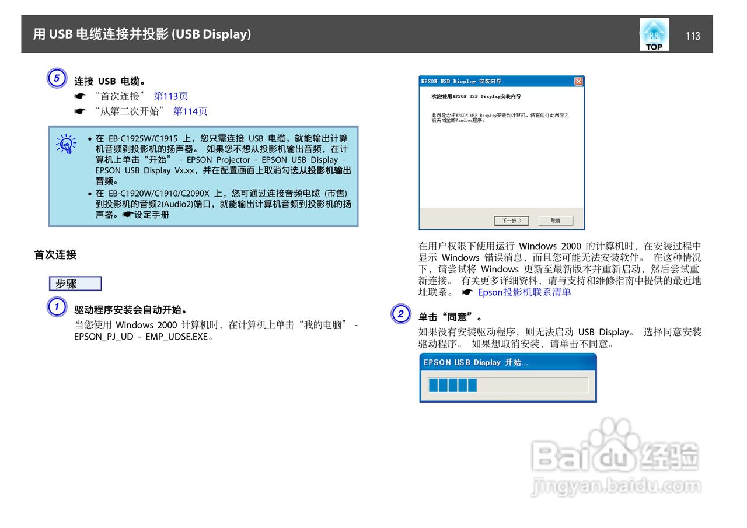Click the pointing-hand icon beside '从第二次开始'
The height and width of the screenshot is (528, 747).
coord(79,111)
